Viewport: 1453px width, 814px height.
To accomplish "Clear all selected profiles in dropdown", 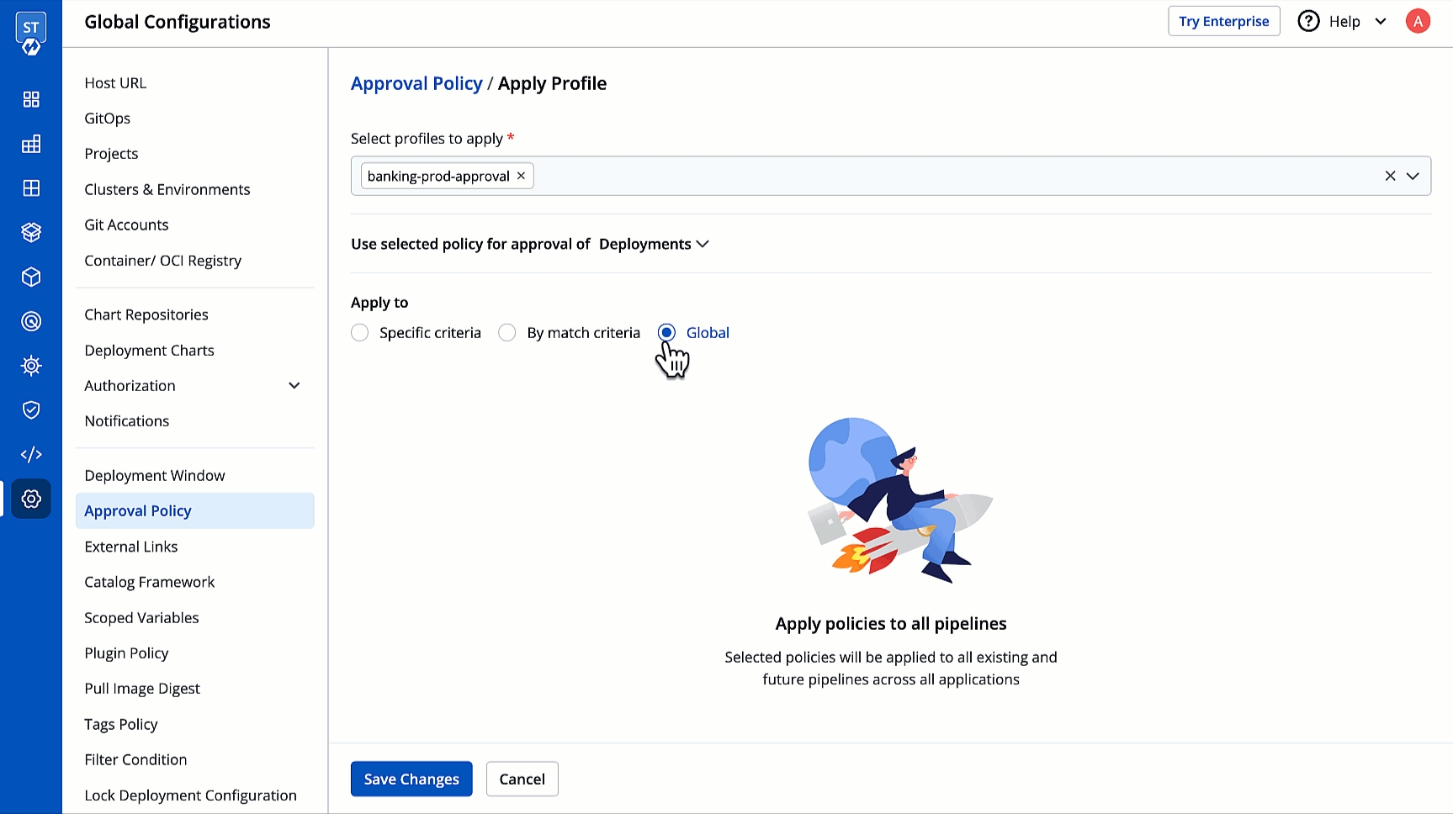I will coord(1390,176).
